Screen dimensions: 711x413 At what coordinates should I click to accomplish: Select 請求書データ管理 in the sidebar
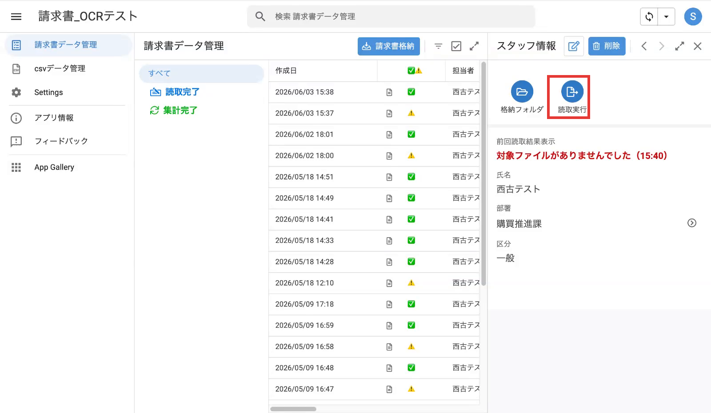coord(68,45)
